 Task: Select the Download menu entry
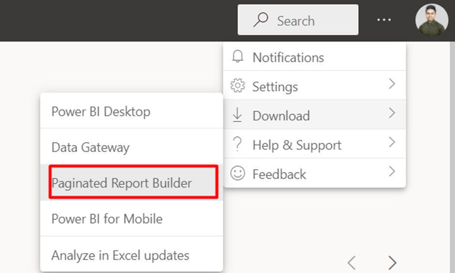(314, 115)
